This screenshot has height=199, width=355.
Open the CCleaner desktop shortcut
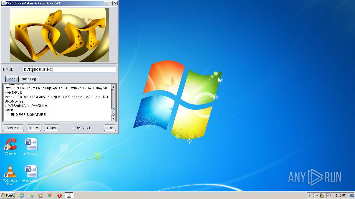coord(10,146)
